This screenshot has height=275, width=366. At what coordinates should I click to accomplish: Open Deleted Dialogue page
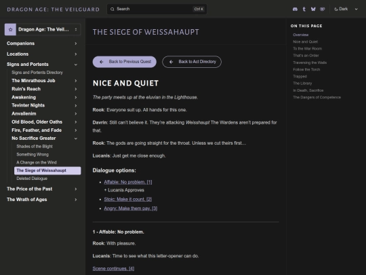pos(32,179)
